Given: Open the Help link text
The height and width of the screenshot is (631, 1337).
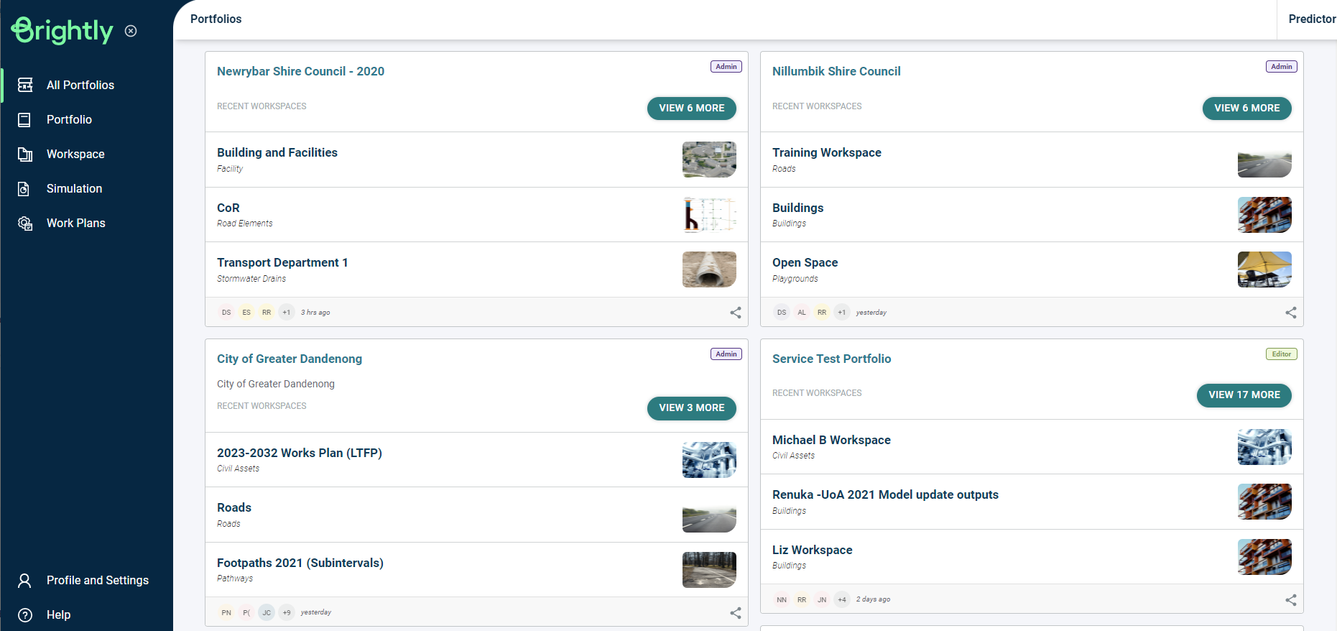Looking at the screenshot, I should (x=58, y=614).
